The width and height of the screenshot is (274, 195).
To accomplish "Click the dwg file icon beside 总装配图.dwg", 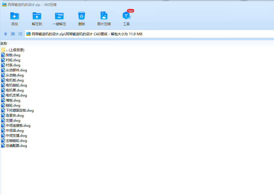I will point(3,146).
